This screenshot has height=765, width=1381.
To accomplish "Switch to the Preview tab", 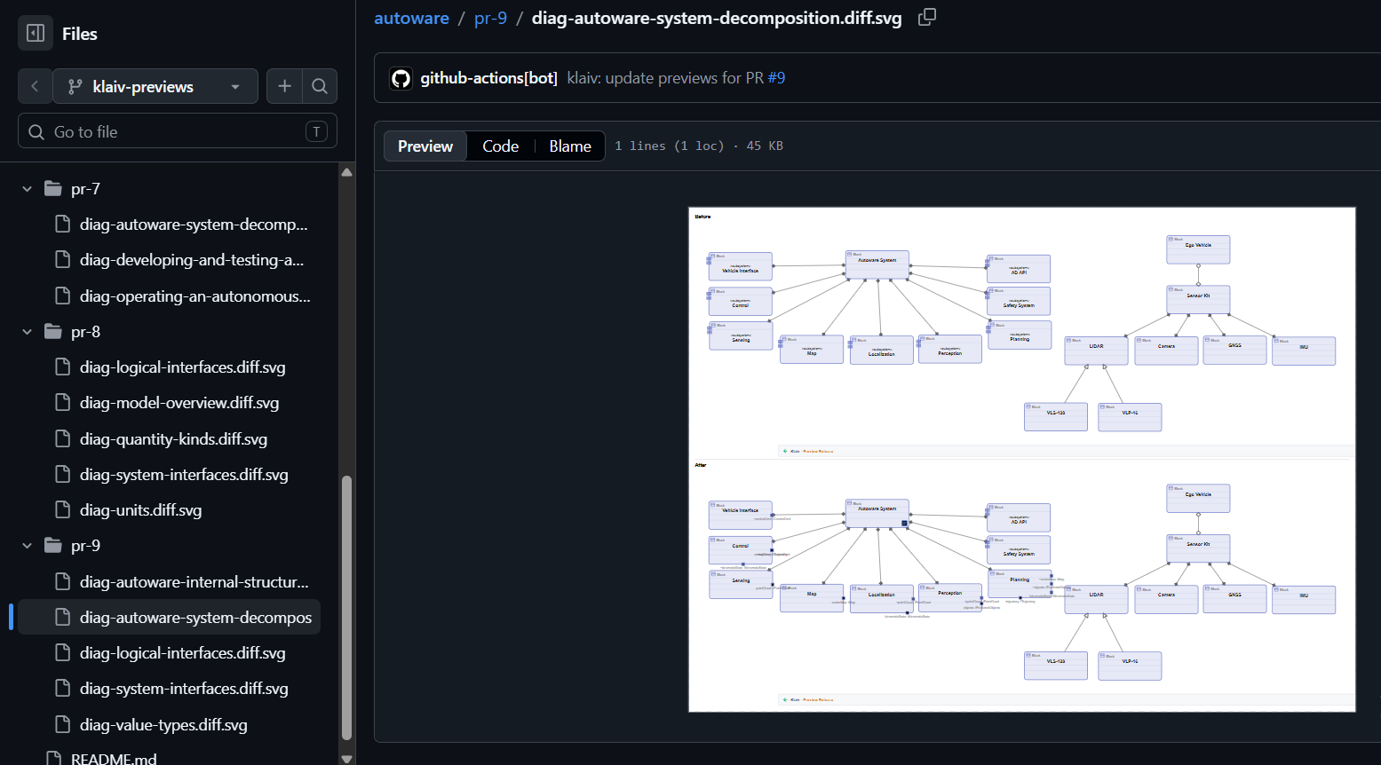I will point(425,146).
